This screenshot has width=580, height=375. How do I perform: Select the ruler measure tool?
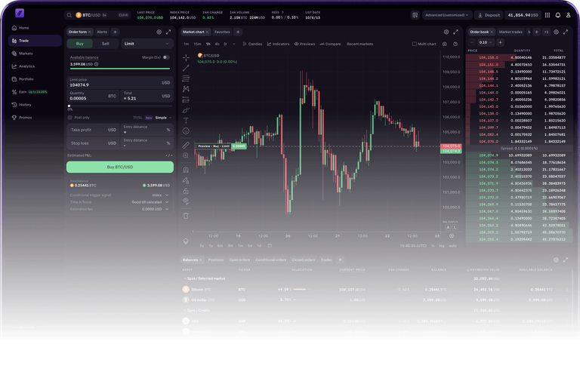pos(186,145)
